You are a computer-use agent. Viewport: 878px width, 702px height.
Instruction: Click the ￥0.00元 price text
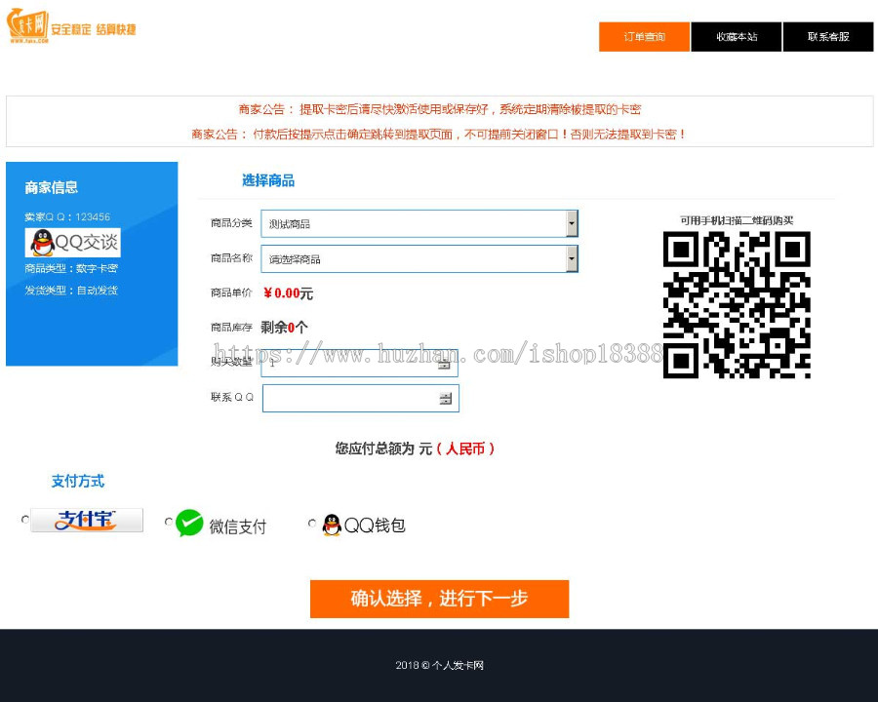tap(288, 293)
